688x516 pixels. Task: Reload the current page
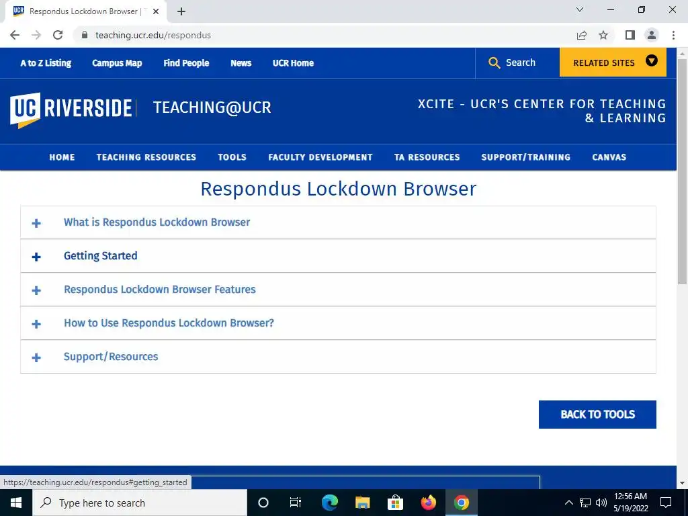point(58,35)
